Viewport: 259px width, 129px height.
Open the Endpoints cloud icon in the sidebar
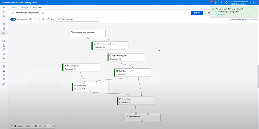click(x=4, y=58)
